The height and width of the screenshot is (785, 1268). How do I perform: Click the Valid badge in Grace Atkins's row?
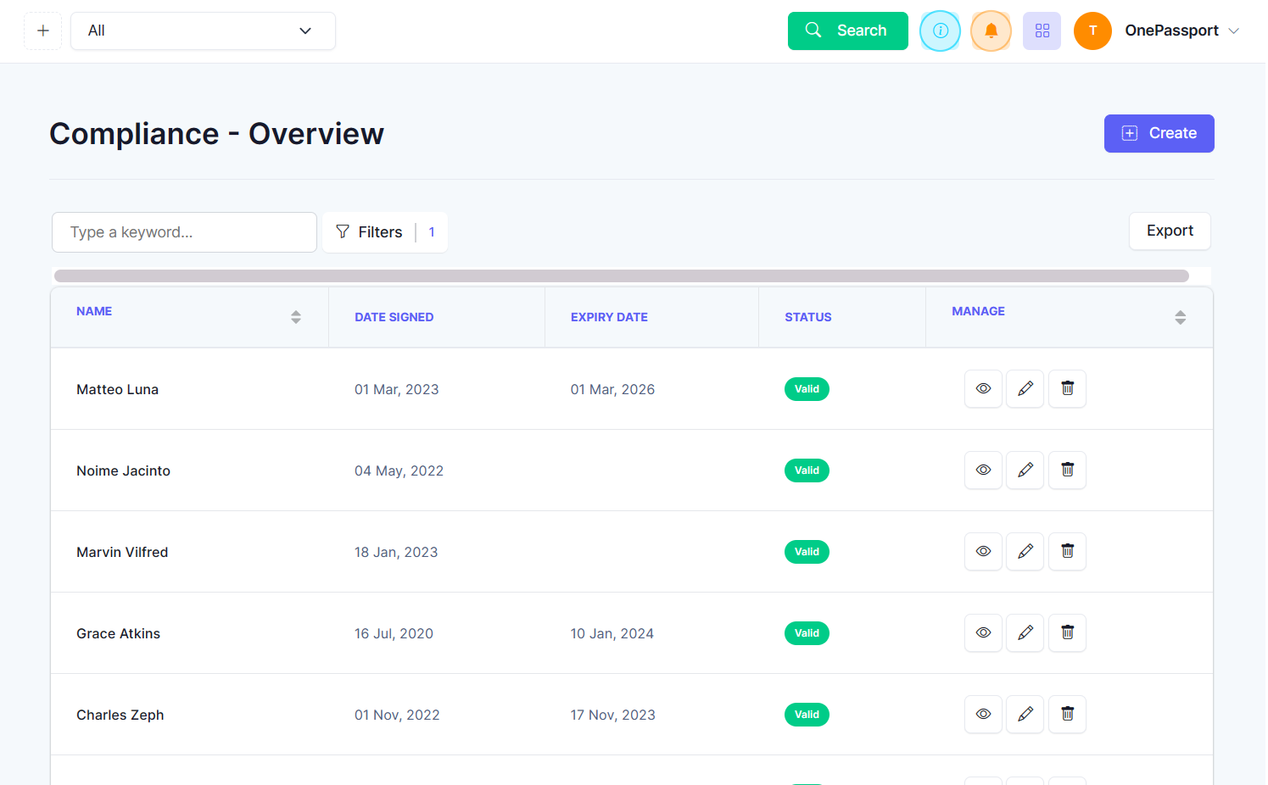click(x=807, y=633)
